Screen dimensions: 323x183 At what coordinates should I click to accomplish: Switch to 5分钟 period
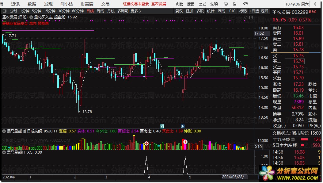[36, 11]
